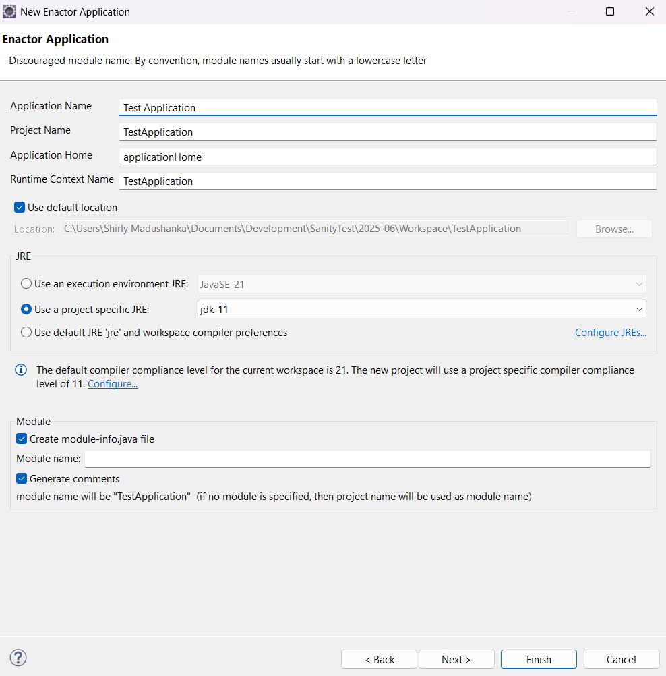666x676 pixels.
Task: Click the Enactor window title icon
Action: 10,11
